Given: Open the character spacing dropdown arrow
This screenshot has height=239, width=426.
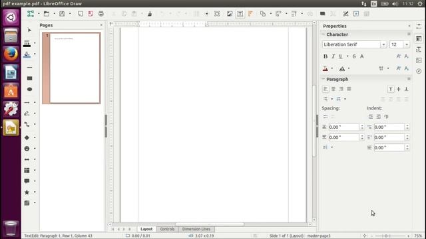Looking at the screenshot, I should (x=388, y=68).
